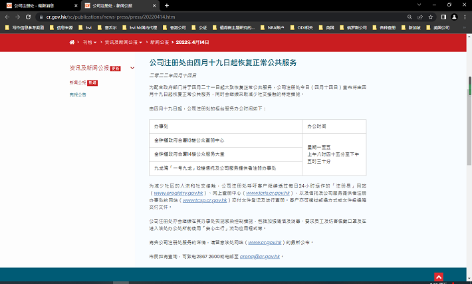Viewport: 472px width, 284px height.
Task: Click the red back-to-top arrow button
Action: point(438,277)
